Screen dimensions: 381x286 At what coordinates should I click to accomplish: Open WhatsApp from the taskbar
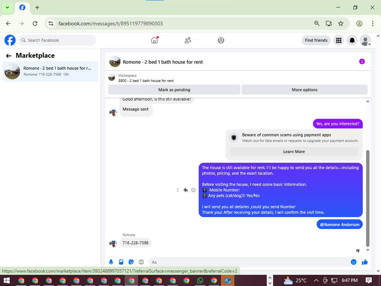point(200,280)
